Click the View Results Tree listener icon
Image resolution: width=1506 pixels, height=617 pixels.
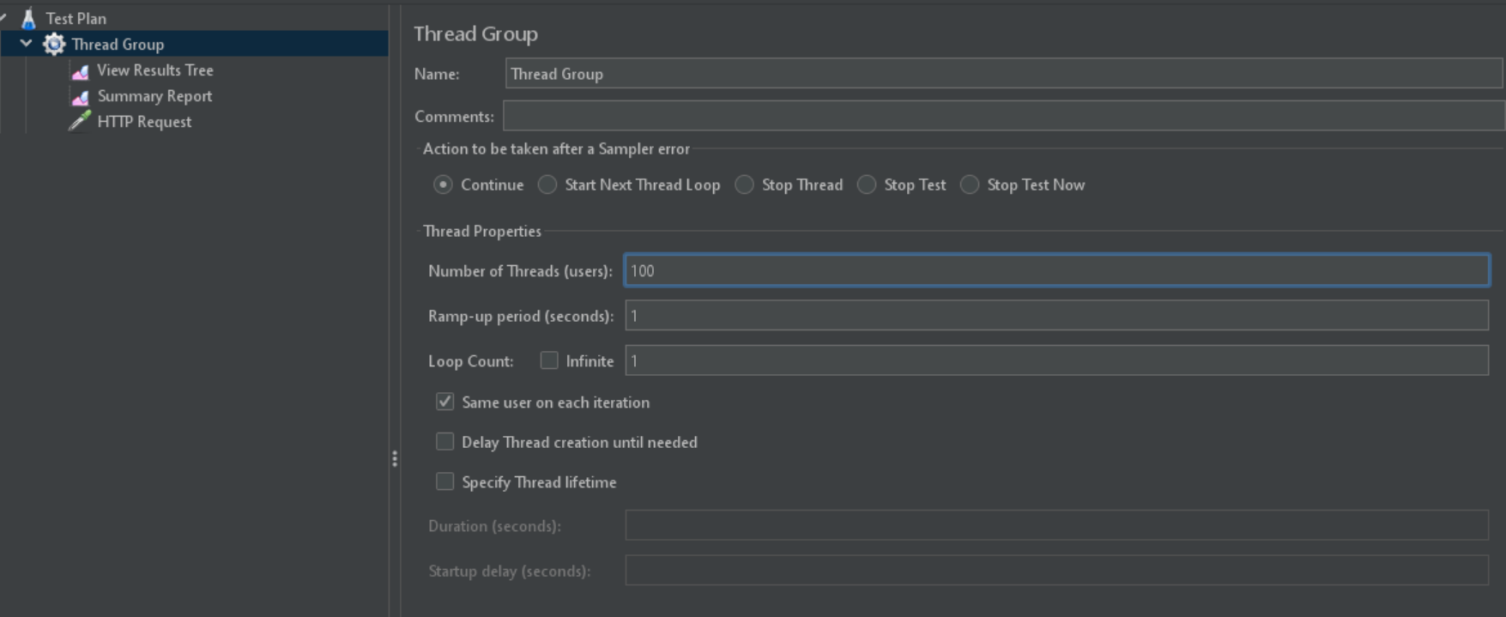[80, 71]
